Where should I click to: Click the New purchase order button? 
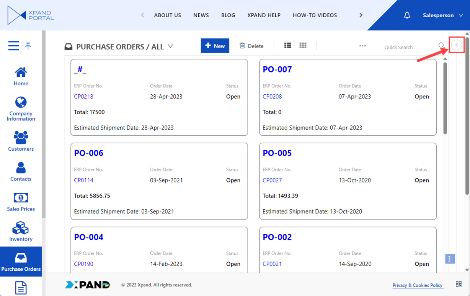click(215, 46)
